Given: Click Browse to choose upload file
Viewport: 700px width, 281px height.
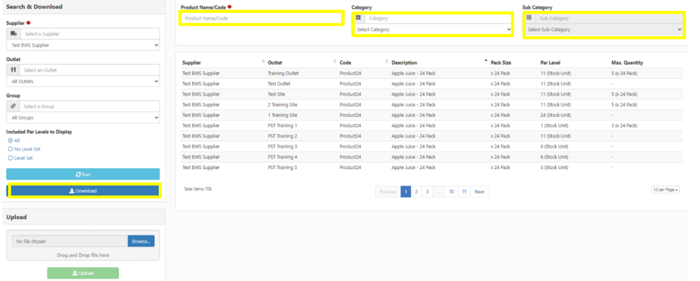Looking at the screenshot, I should (x=141, y=241).
